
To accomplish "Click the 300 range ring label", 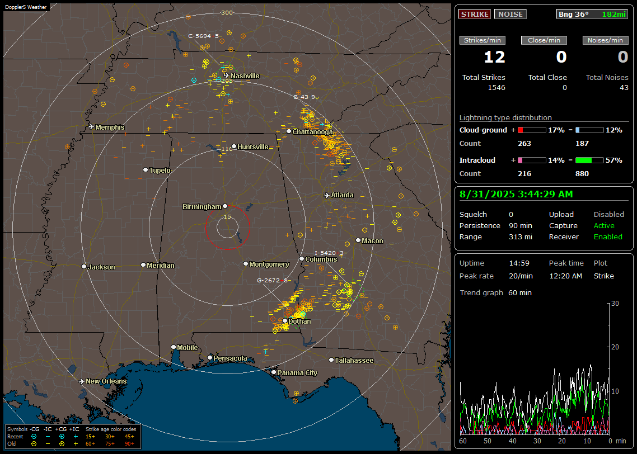I will point(227,12).
